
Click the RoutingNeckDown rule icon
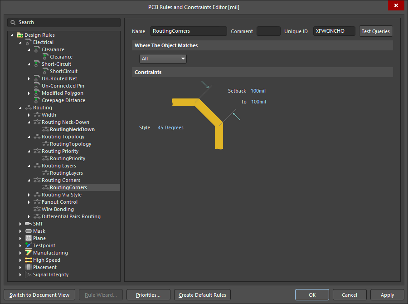click(x=45, y=129)
